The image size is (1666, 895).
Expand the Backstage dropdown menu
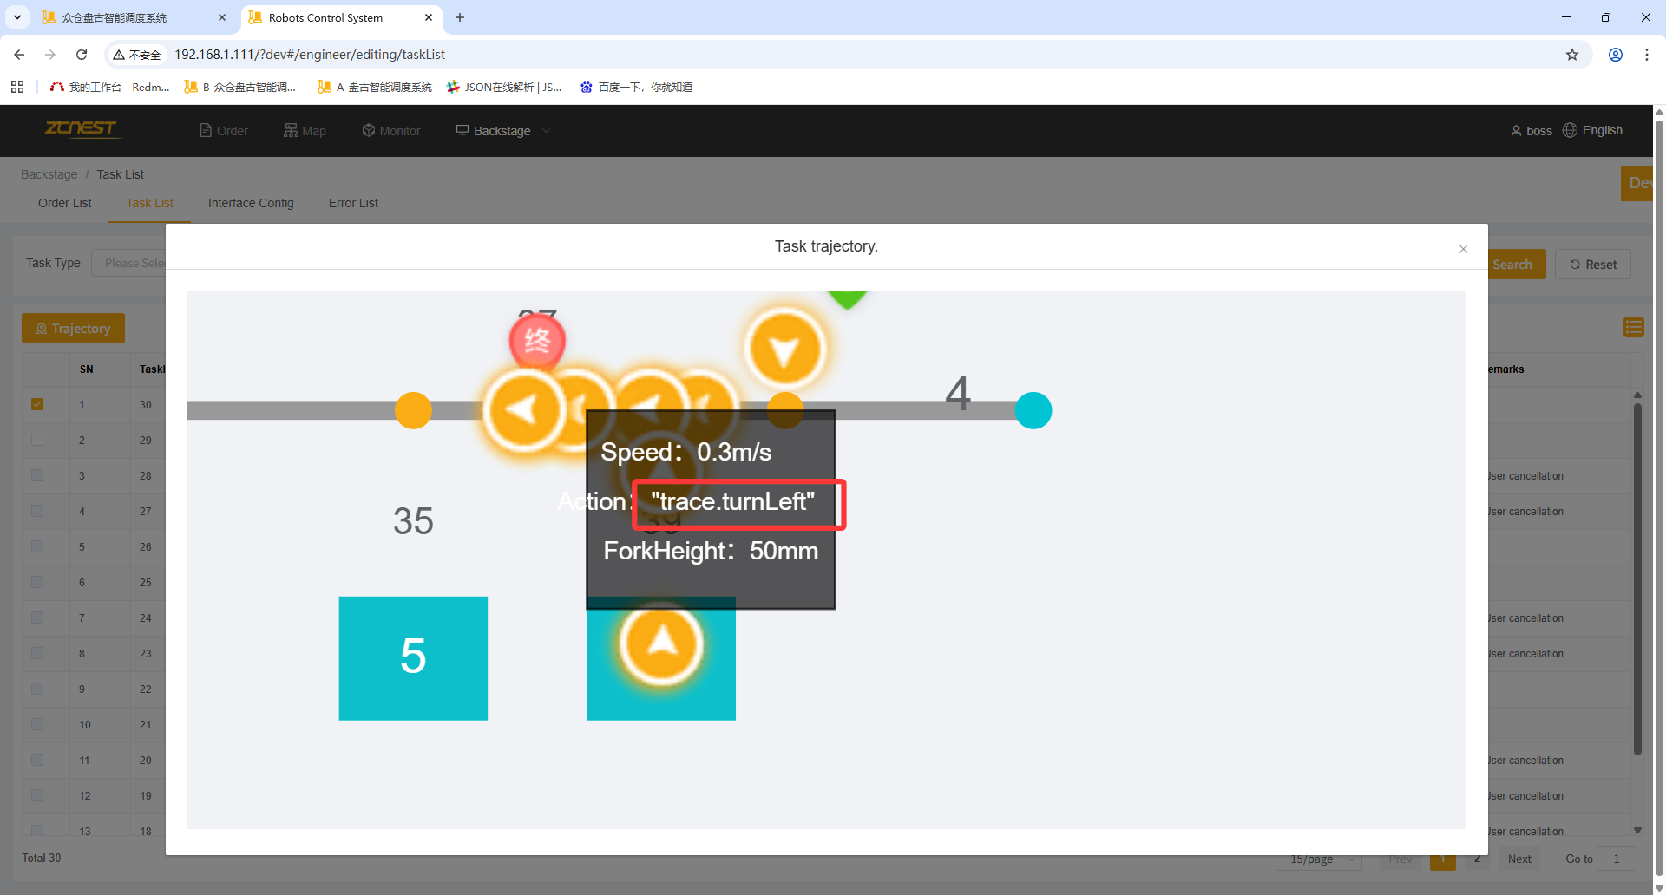503,131
